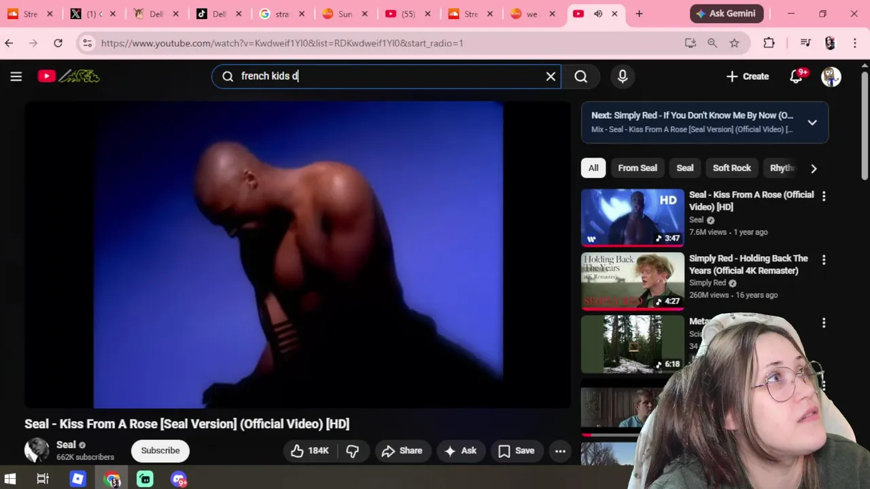The height and width of the screenshot is (489, 870).
Task: Click into the YouTube search field
Action: (x=386, y=76)
